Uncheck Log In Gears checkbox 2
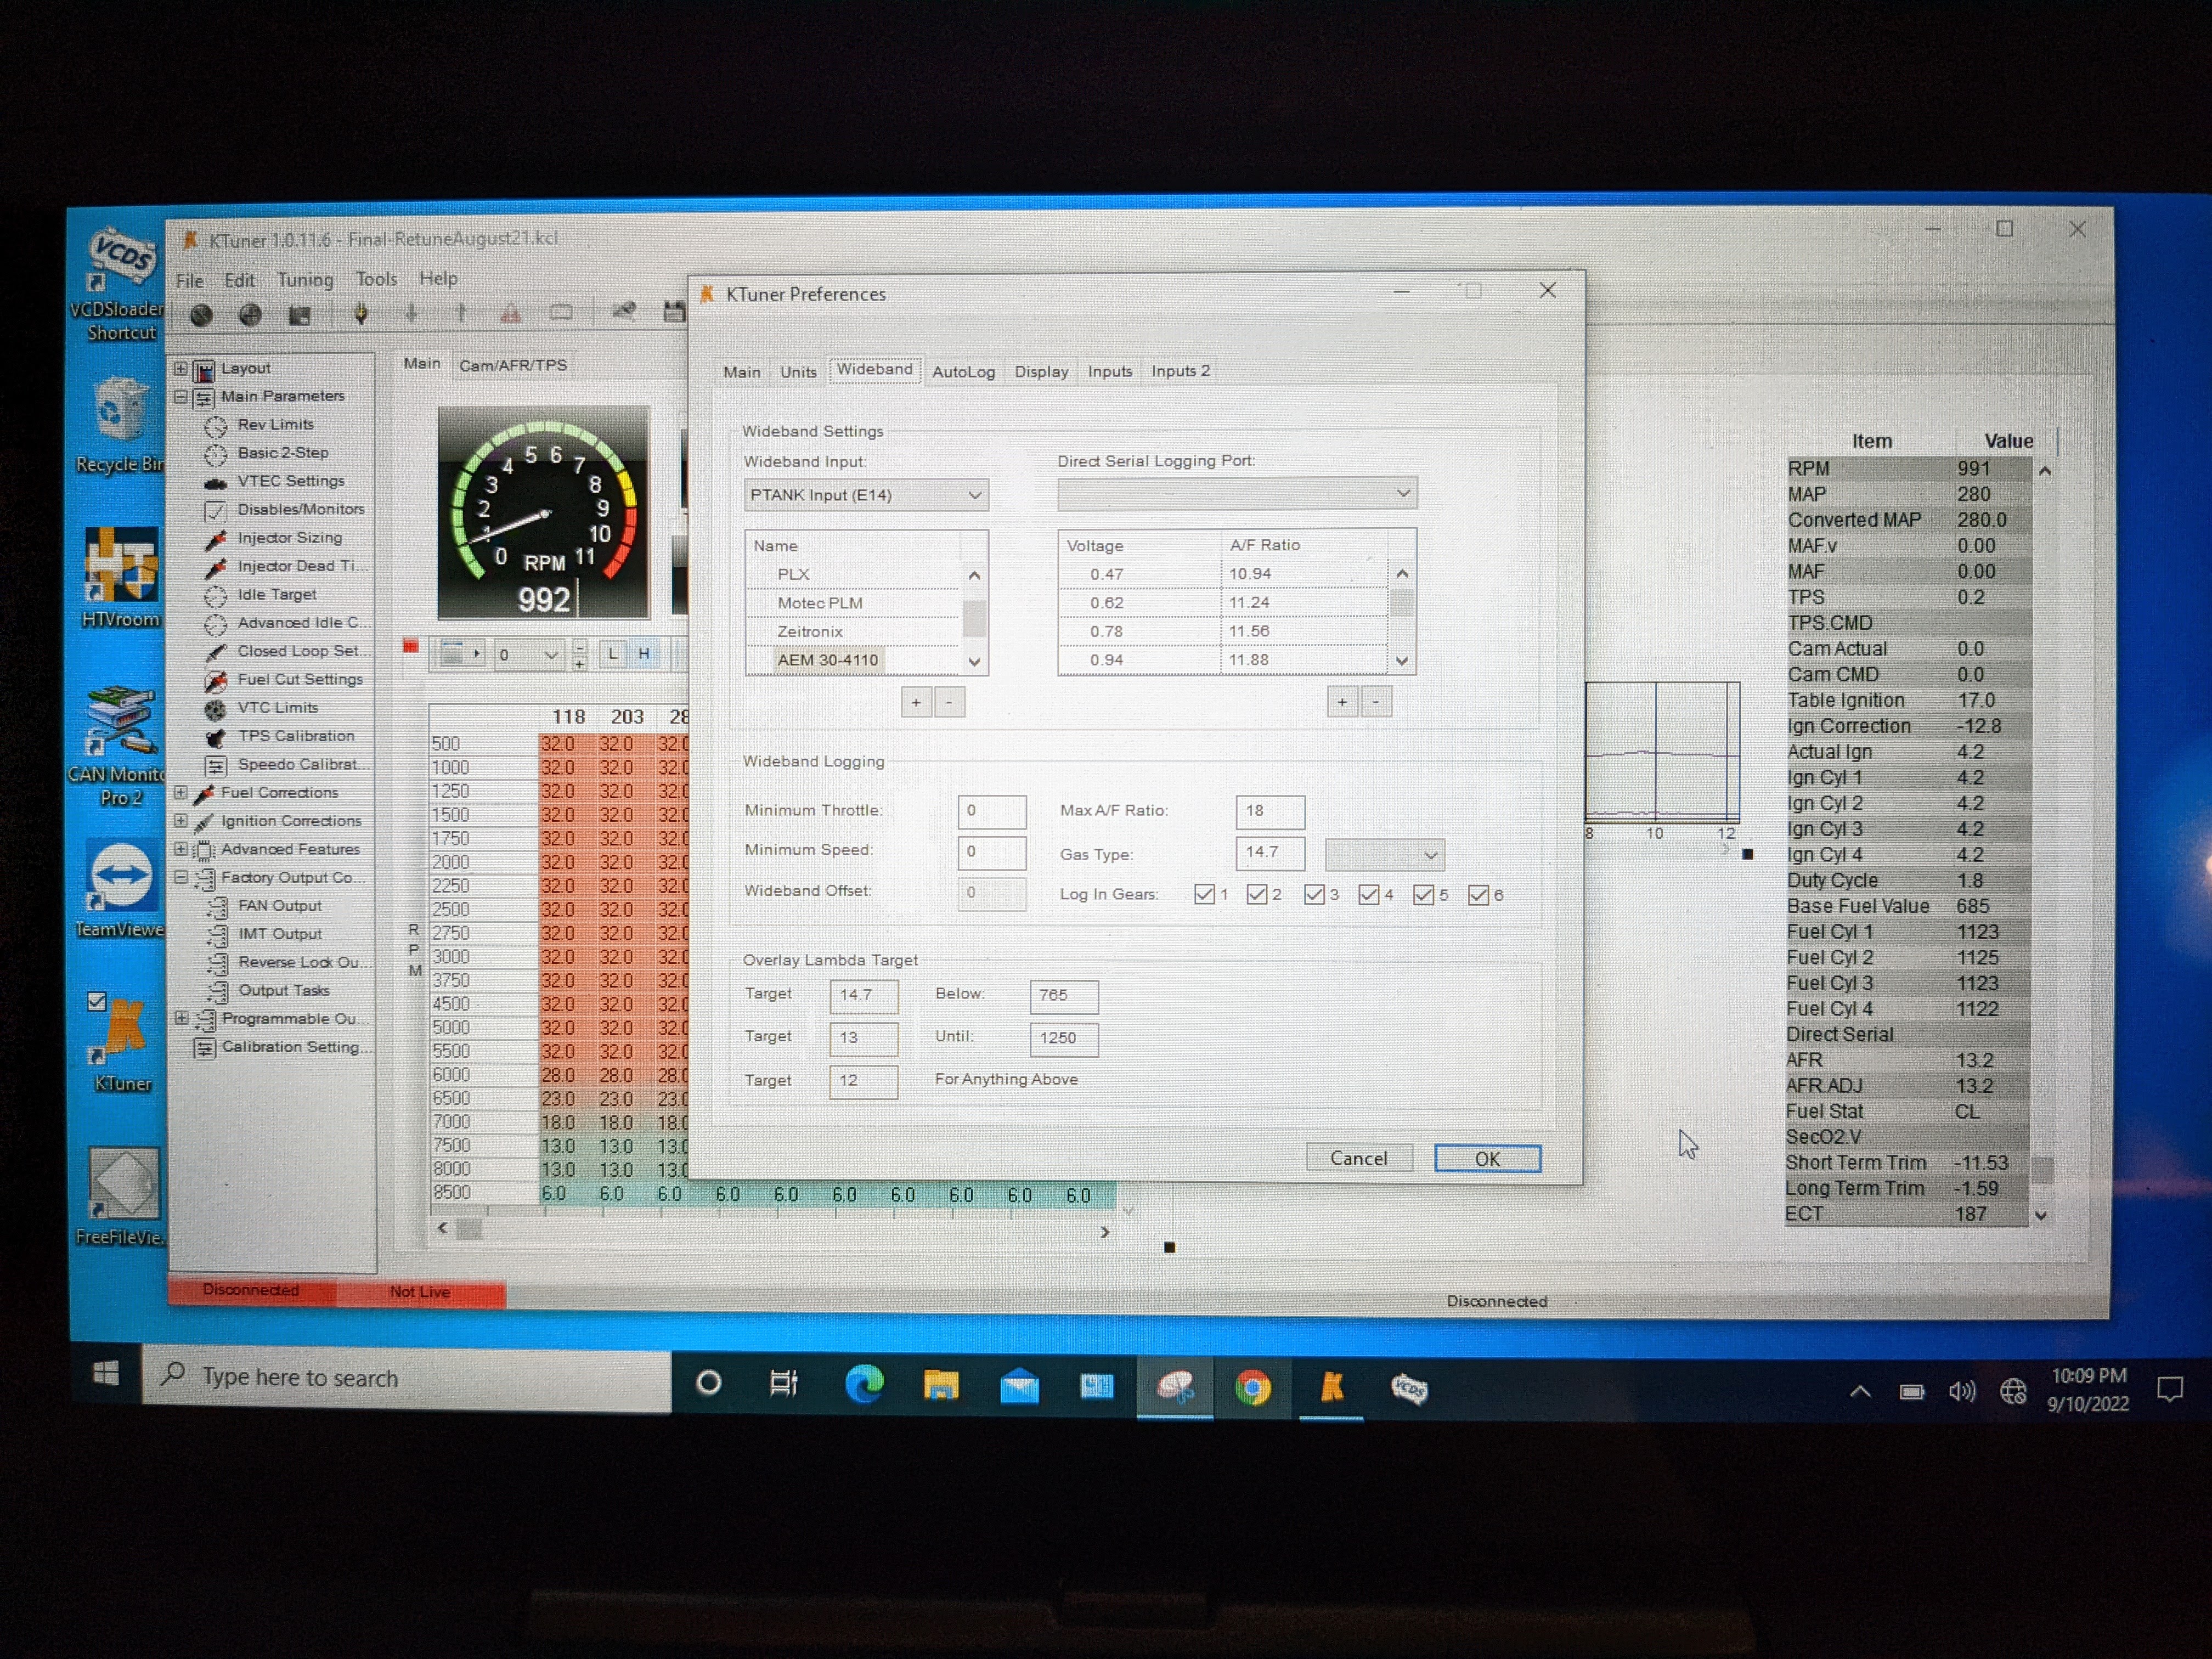 (x=1258, y=894)
